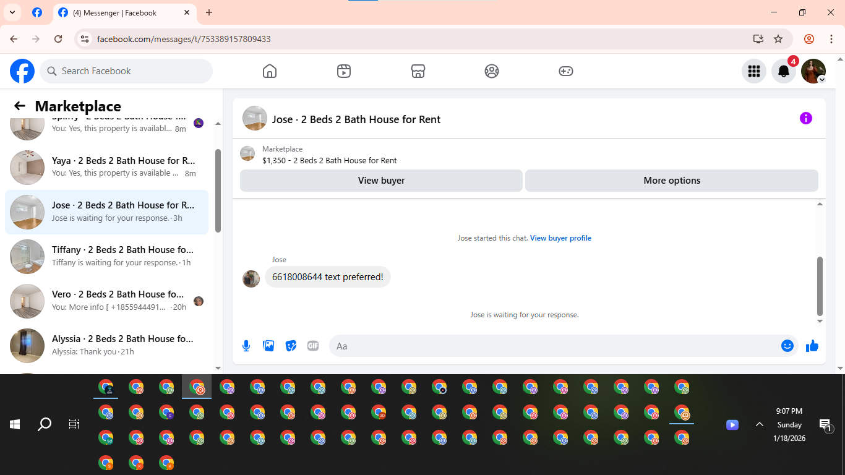This screenshot has width=845, height=475.
Task: Click the listing thumbnail beside $1,350 price
Action: 247,153
